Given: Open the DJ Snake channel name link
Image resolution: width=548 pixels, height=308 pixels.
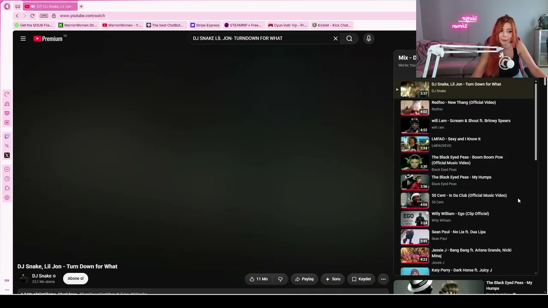Looking at the screenshot, I should (x=42, y=276).
